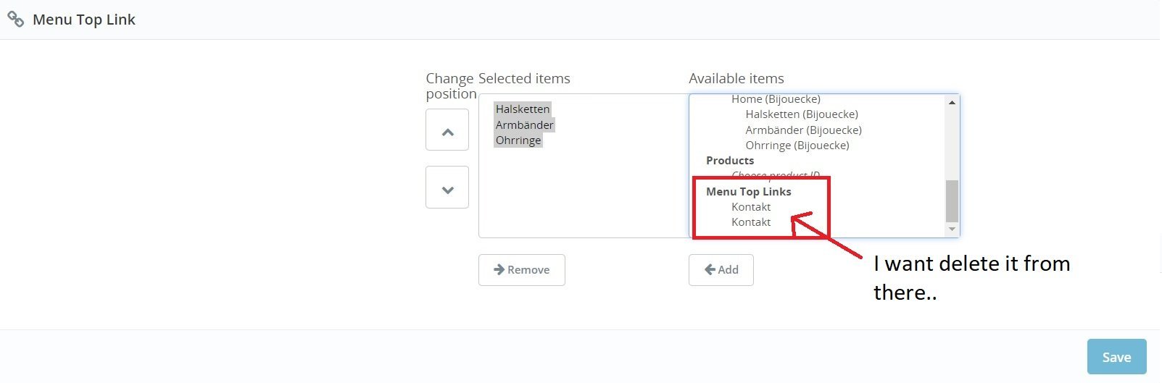Click the Menu Top Link chain icon
Viewport: 1162px width, 383px height.
[x=15, y=20]
